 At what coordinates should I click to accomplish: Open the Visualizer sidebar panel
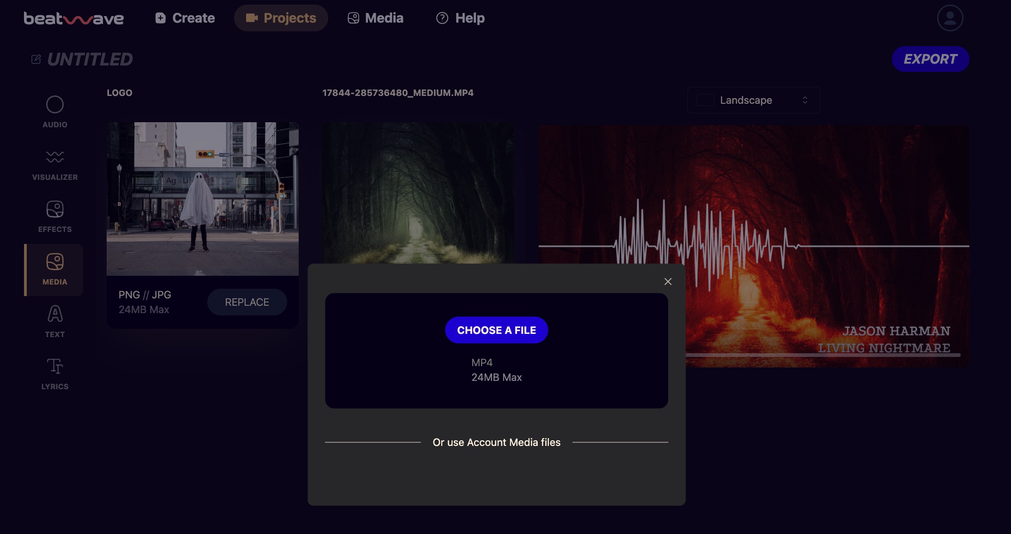(x=54, y=165)
